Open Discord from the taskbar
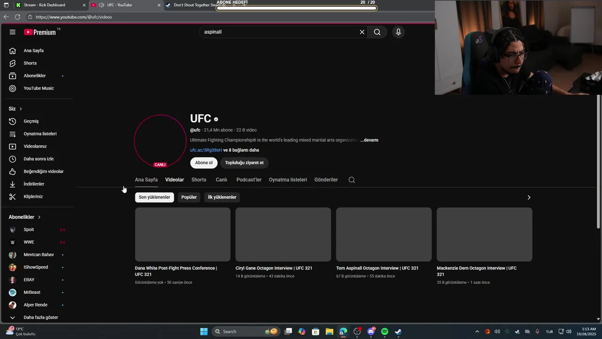The image size is (602, 339). [x=371, y=331]
